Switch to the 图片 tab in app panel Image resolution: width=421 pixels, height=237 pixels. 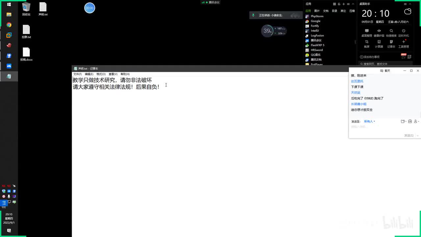(317, 11)
